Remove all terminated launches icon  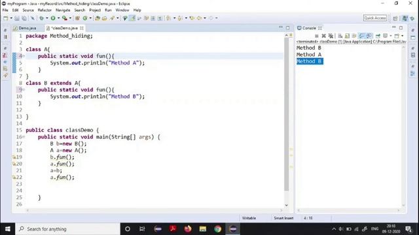[331, 36]
